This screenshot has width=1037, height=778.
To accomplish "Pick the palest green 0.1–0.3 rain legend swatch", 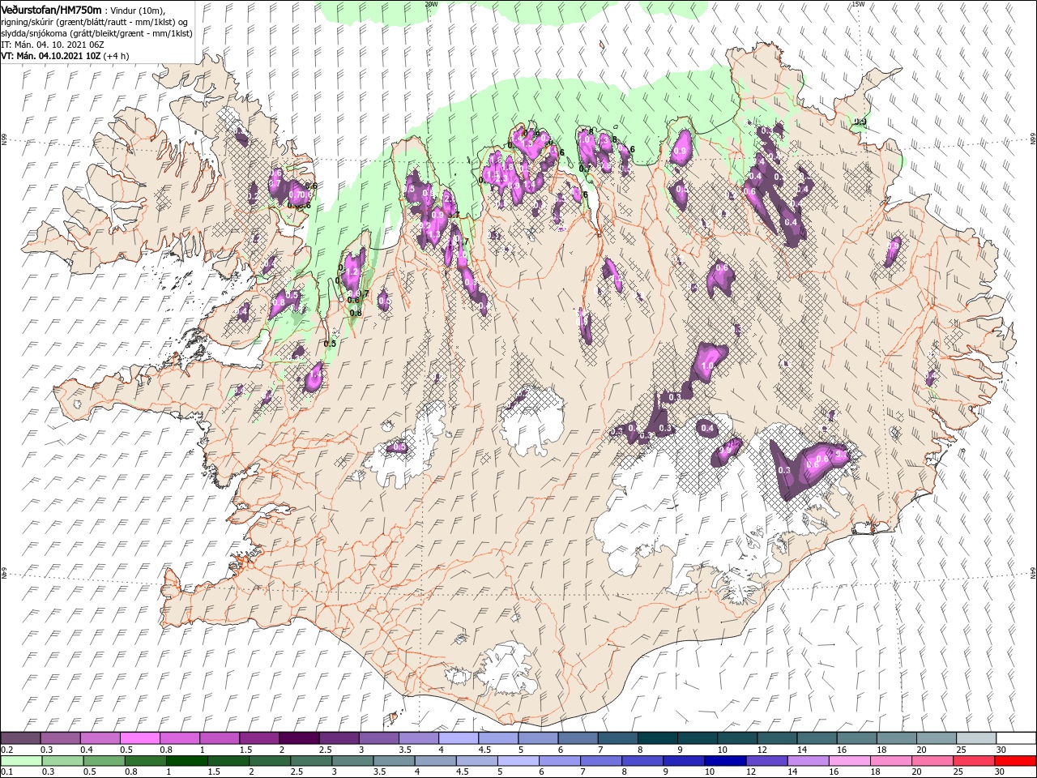I will (20, 761).
